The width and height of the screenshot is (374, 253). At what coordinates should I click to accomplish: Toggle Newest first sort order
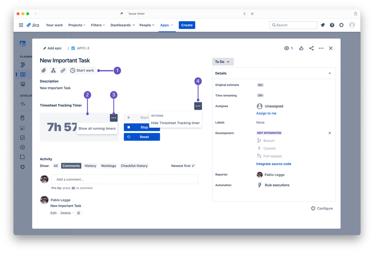coord(183,166)
